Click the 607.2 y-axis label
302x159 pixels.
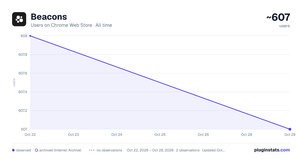point(23,111)
